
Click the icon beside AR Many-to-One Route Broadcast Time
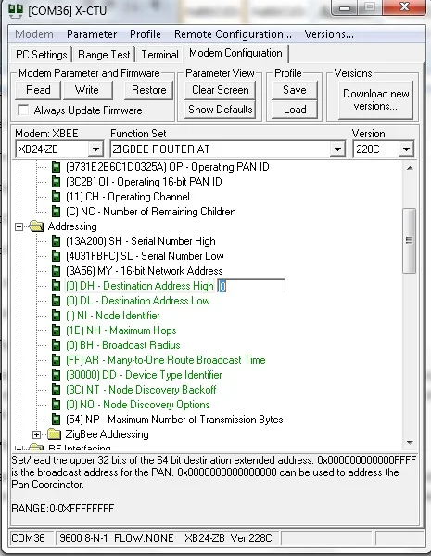[56, 360]
